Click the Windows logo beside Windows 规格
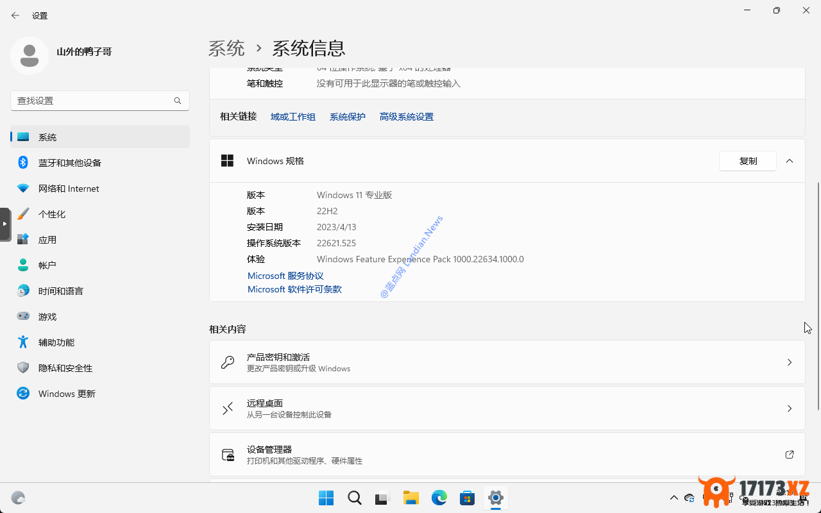821x513 pixels. (227, 161)
